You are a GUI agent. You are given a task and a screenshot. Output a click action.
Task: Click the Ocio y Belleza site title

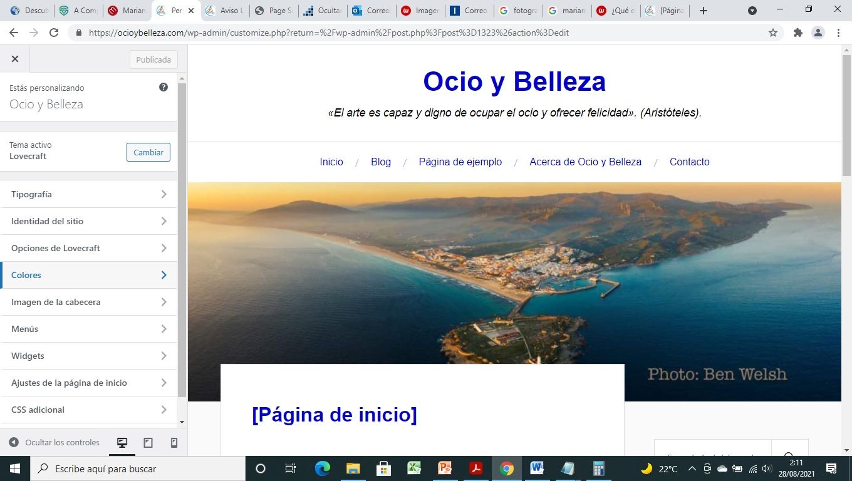(x=514, y=81)
